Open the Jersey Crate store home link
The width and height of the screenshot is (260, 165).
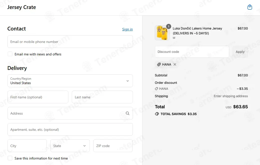(x=21, y=7)
